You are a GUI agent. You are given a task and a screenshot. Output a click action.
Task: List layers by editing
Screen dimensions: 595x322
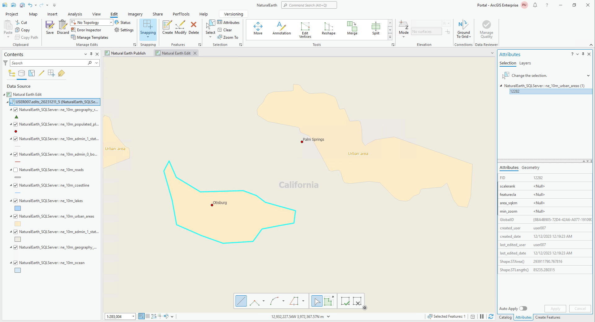(x=41, y=73)
